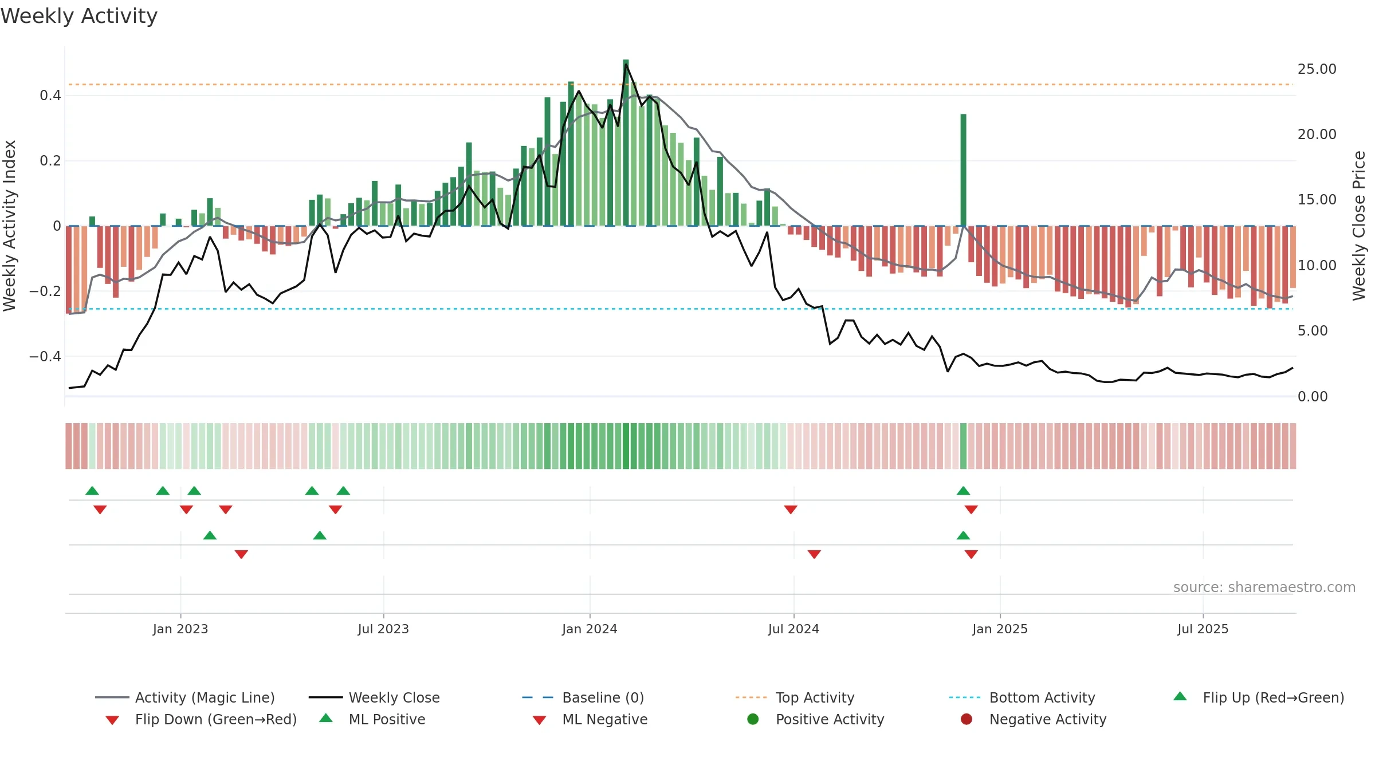The image size is (1375, 773).
Task: Click the earliest Flip Up marker in 2022
Action: (92, 491)
